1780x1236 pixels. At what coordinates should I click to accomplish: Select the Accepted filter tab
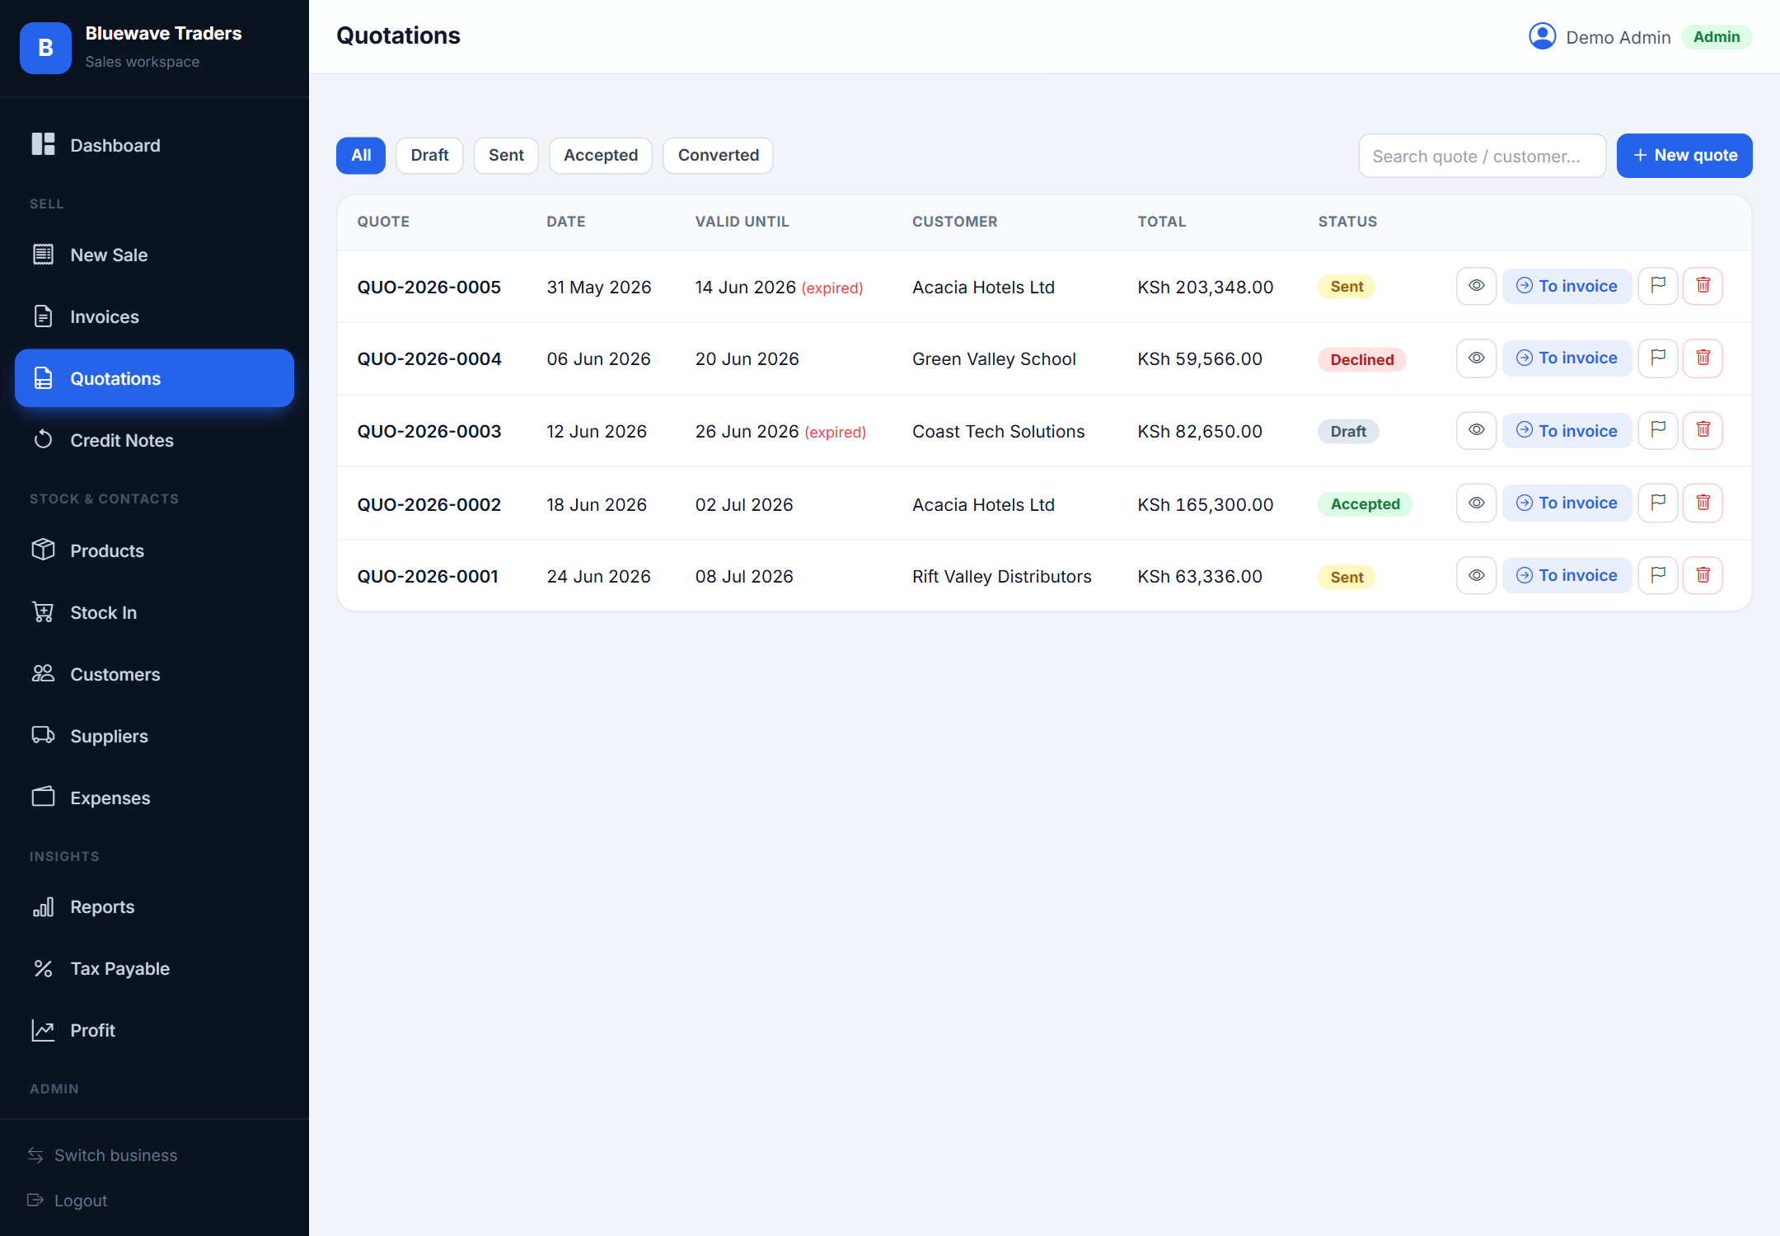(601, 155)
